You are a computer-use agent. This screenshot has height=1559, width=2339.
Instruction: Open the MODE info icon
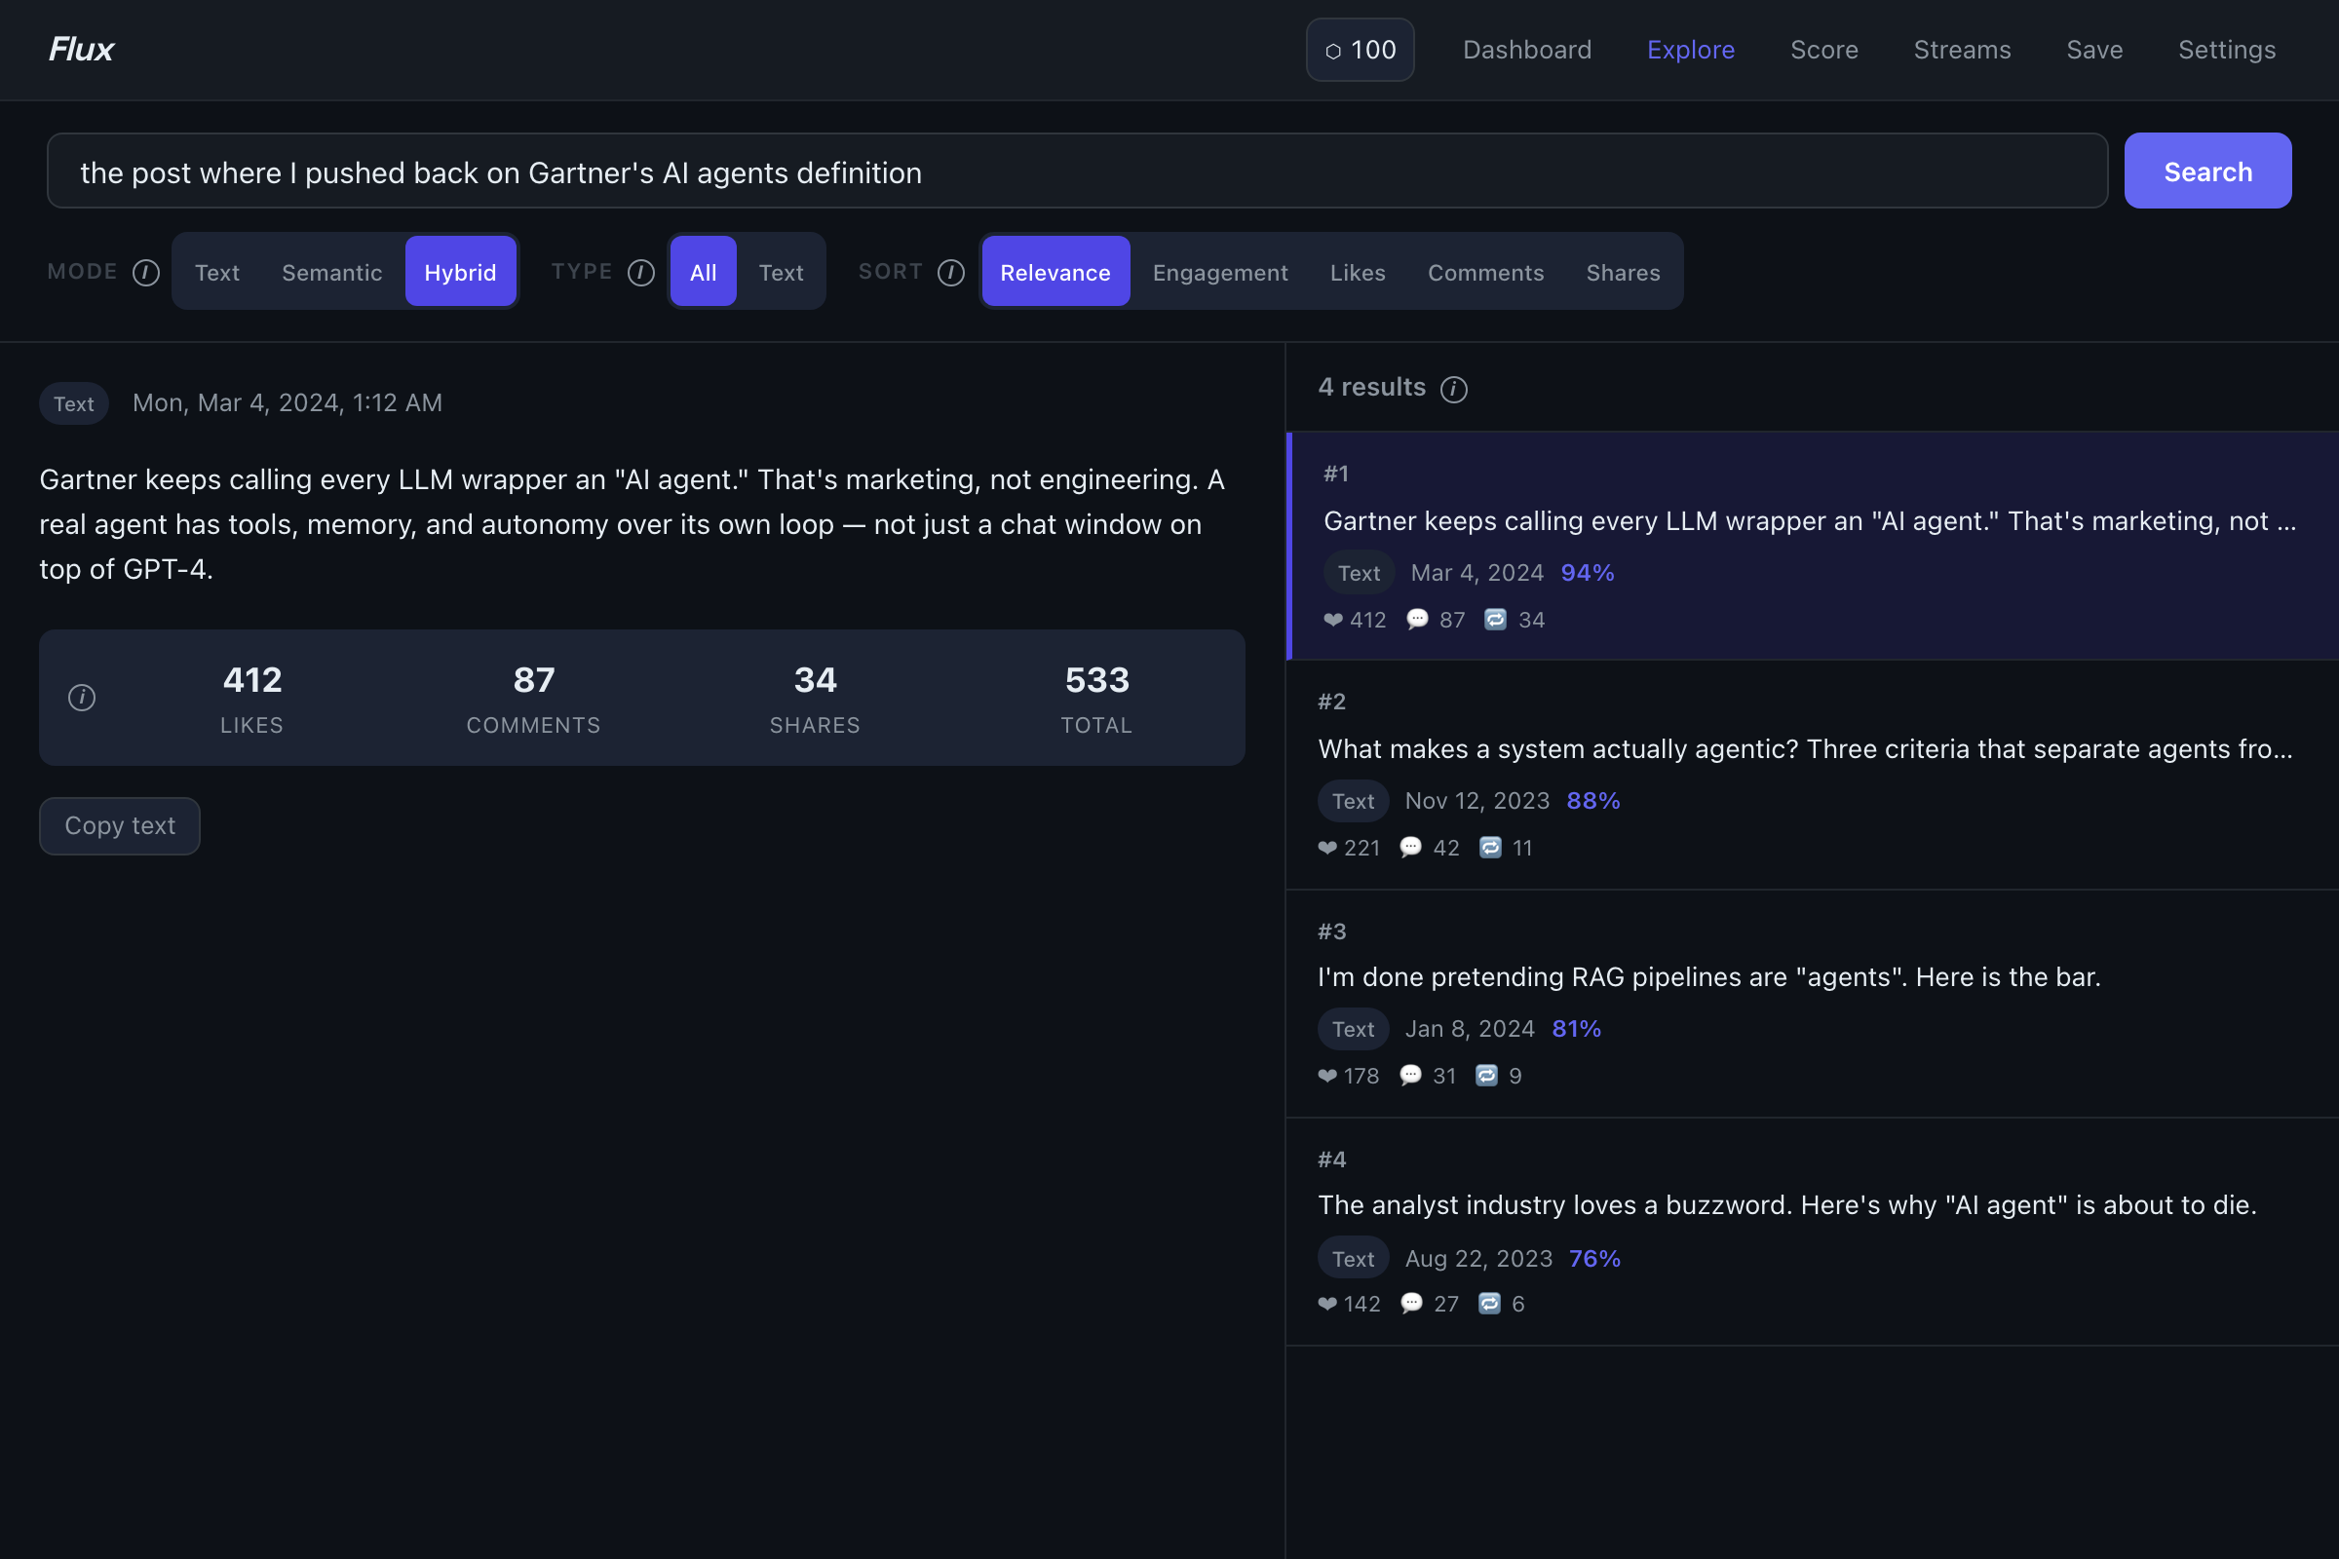(x=146, y=273)
